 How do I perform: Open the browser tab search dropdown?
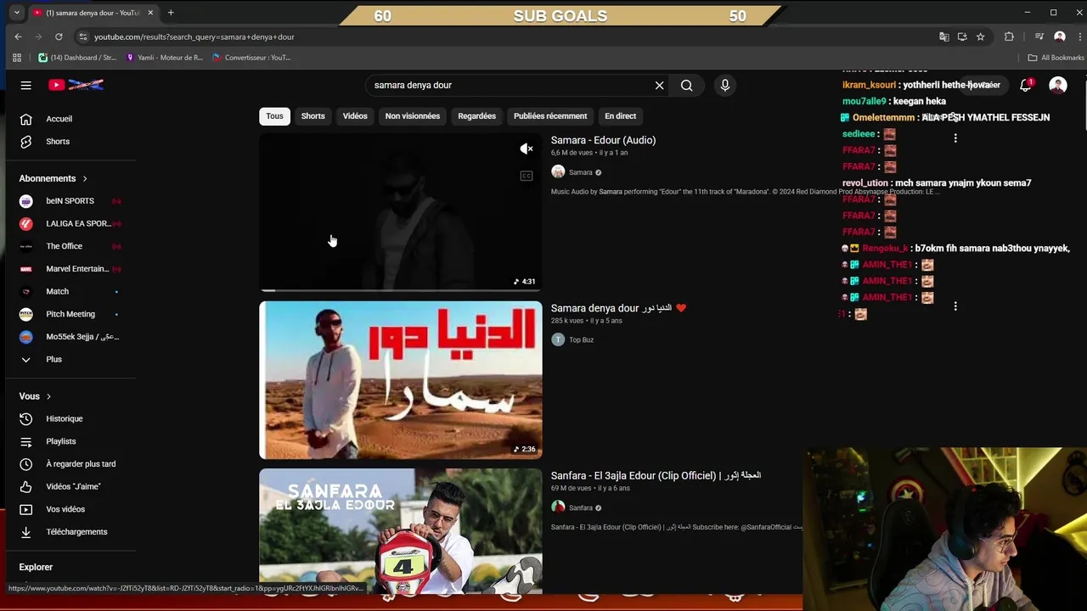pyautogui.click(x=16, y=13)
